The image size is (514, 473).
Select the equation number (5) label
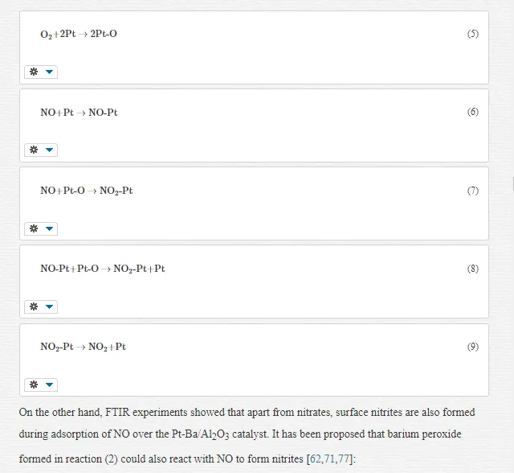tap(473, 34)
